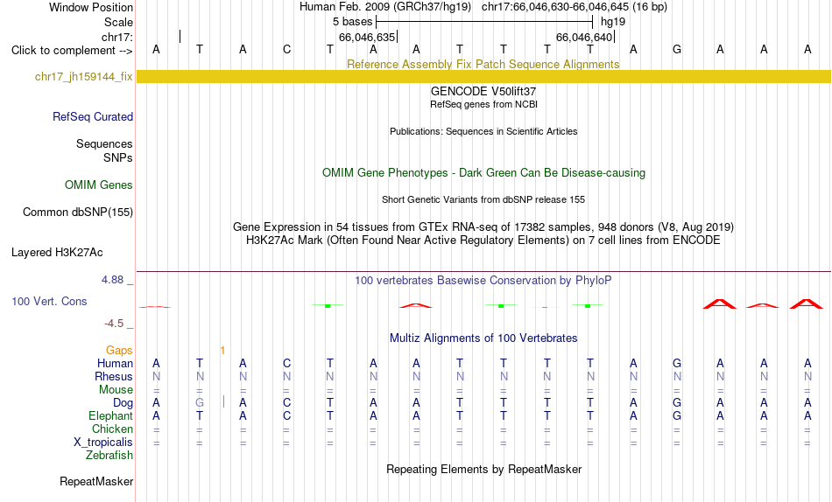Select the OMIM Genes track label

click(x=99, y=185)
